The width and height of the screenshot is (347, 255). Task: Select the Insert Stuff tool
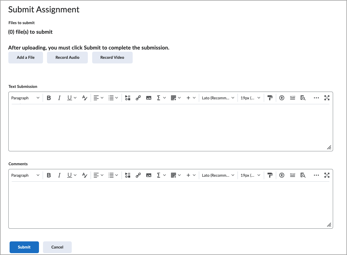tap(128, 97)
